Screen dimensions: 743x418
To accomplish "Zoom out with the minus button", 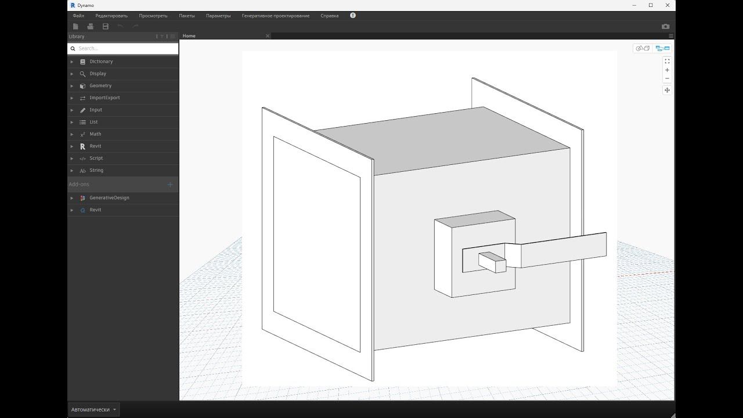I will (667, 78).
